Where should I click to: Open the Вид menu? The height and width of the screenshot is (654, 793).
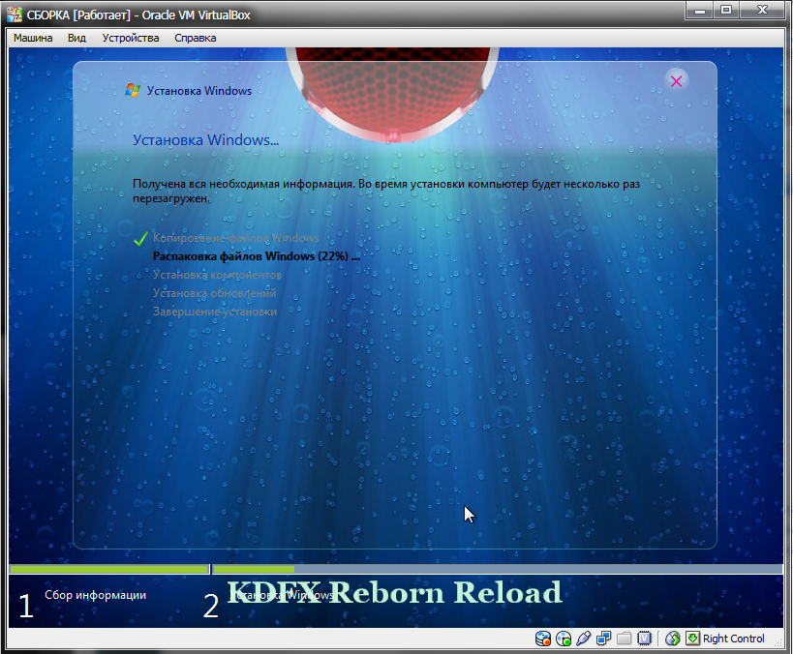(x=76, y=38)
